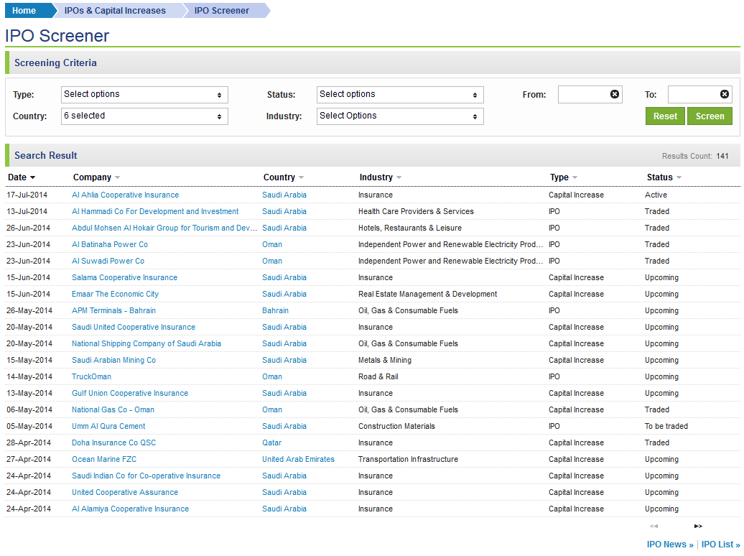Open Al Hammadi Co For Development and Investment
The height and width of the screenshot is (556, 744).
[155, 212]
